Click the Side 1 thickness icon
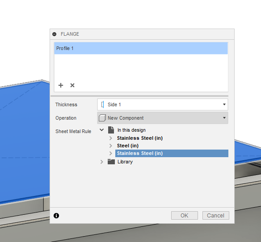261x242 pixels. 102,104
